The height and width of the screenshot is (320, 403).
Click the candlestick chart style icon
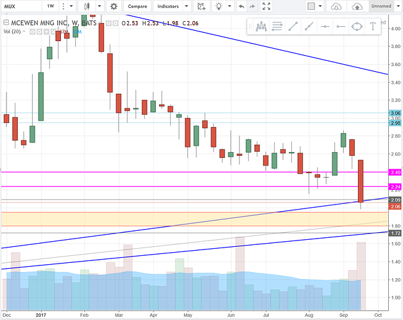pyautogui.click(x=87, y=6)
